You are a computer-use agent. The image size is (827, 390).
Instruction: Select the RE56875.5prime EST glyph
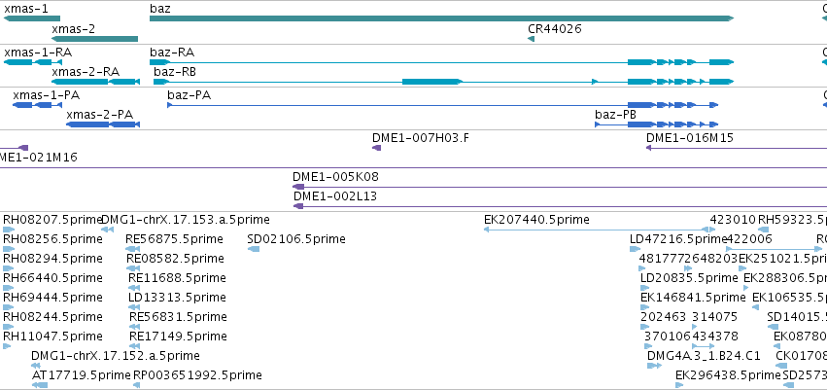(x=133, y=249)
